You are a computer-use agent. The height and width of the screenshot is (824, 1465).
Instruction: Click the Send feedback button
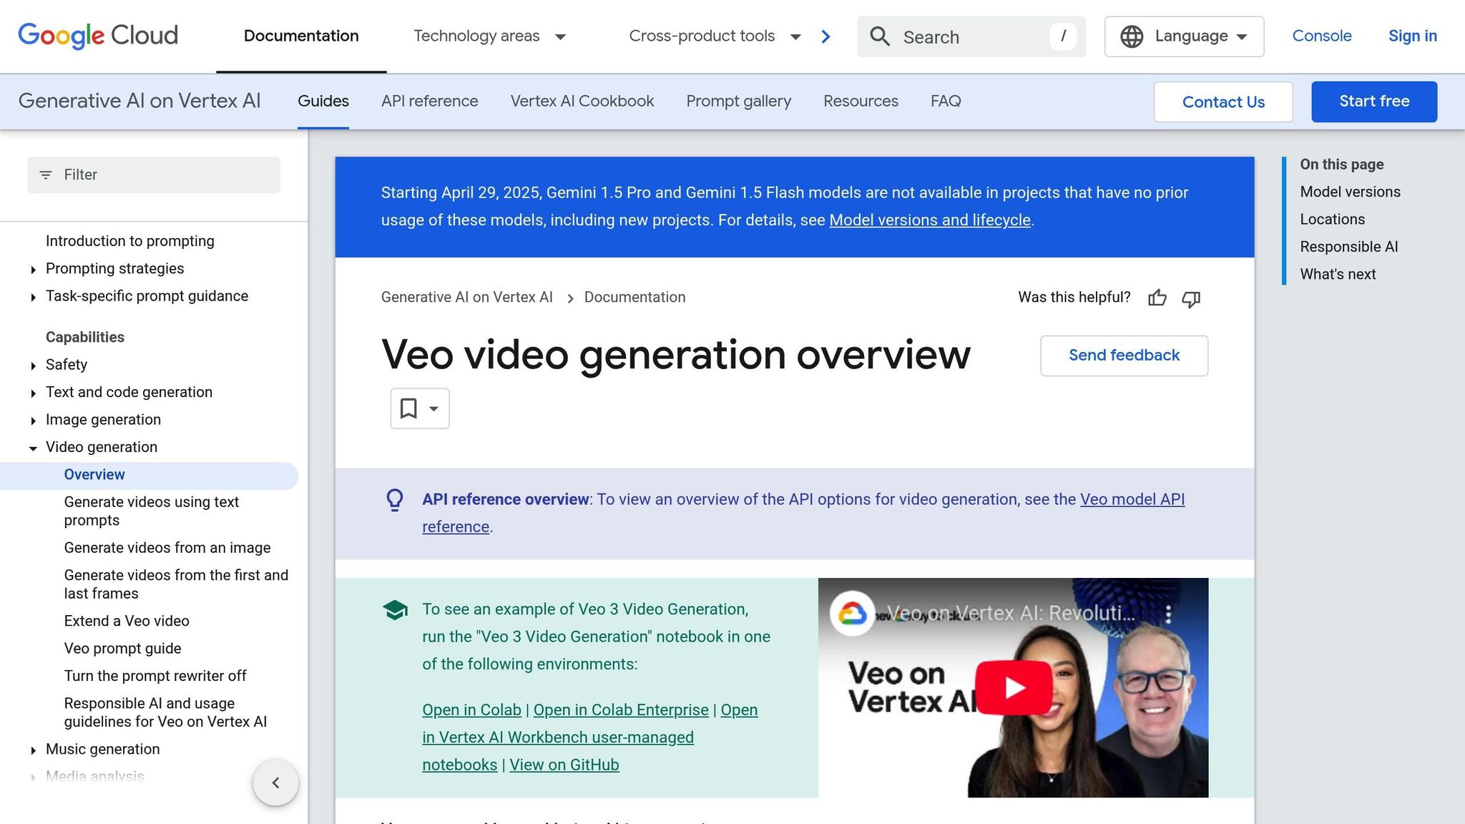[1124, 355]
